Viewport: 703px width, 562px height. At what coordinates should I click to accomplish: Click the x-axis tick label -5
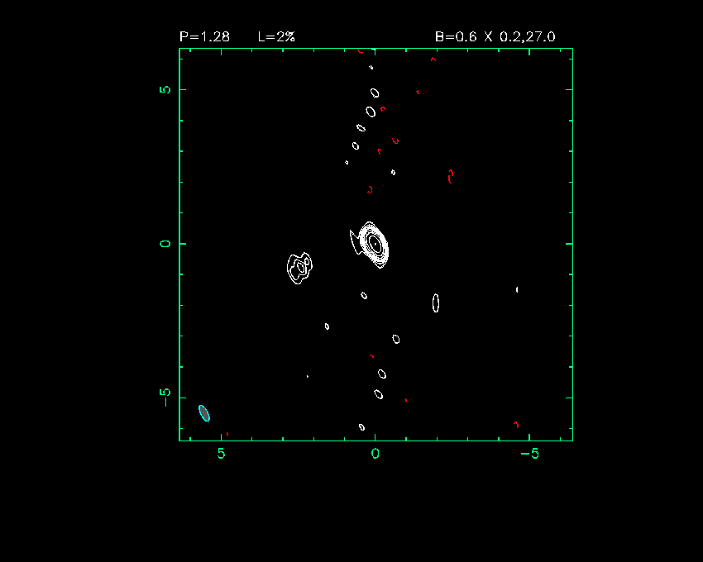pos(529,454)
